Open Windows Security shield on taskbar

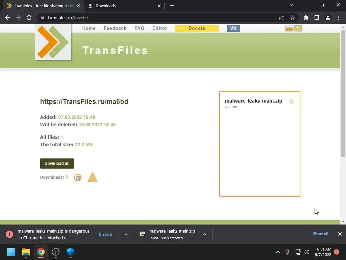point(71,252)
